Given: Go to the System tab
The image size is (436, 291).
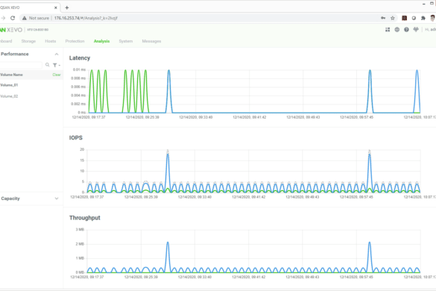Looking at the screenshot, I should click(x=126, y=41).
